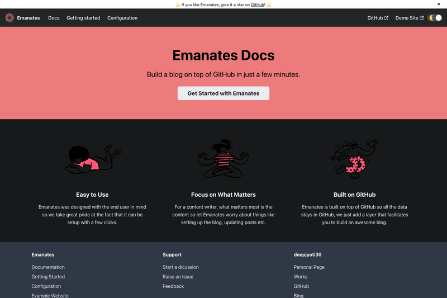Click the Emanates logo icon in navbar
Image resolution: width=447 pixels, height=298 pixels.
9,18
